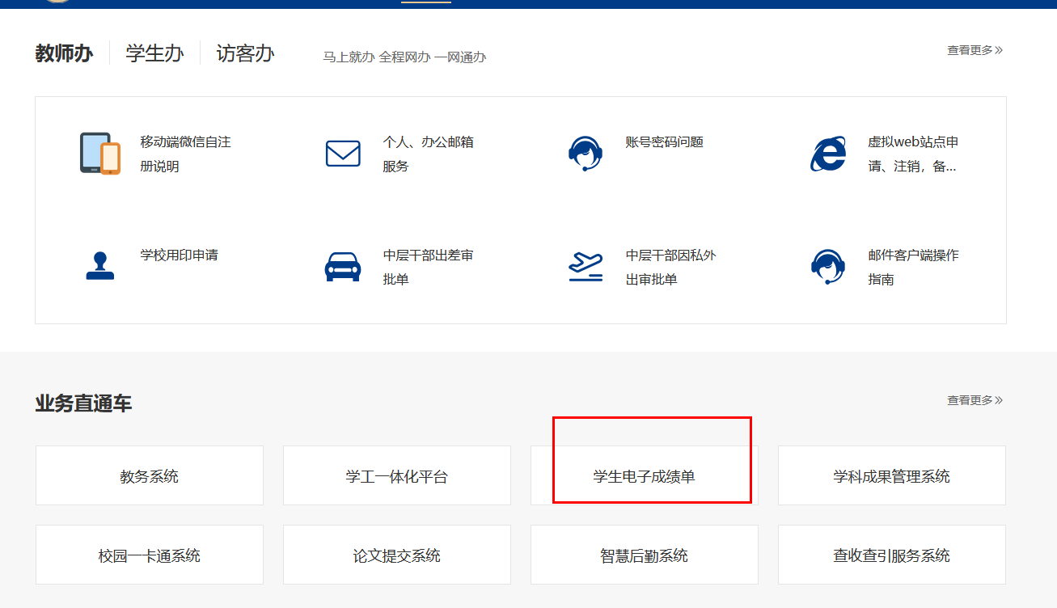Open the 教务系统 button
Screen dimensions: 1057x608
point(150,476)
